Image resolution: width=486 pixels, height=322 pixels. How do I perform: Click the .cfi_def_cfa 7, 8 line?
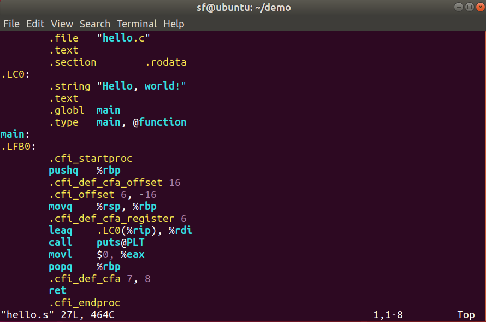[100, 279]
